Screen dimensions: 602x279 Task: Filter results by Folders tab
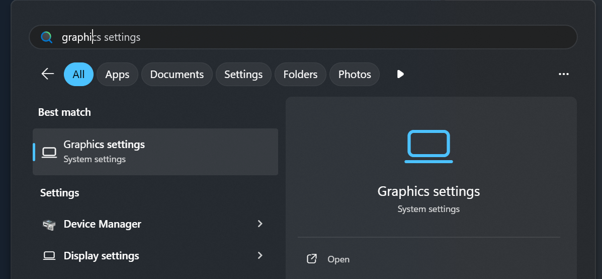coord(300,75)
